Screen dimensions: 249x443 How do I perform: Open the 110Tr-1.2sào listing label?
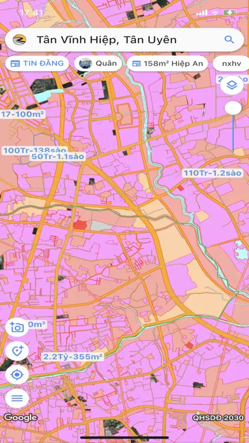click(x=213, y=172)
